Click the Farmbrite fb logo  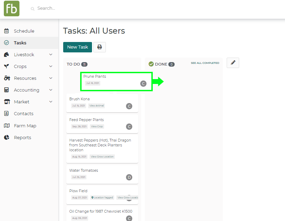(12, 9)
